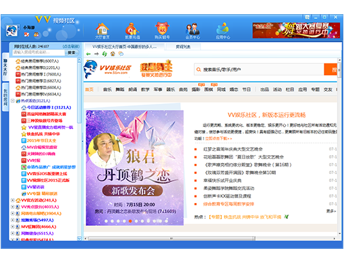Viewport: 344px width, 263px height.
Task: Switch to the 房间列表 tab
Action: pos(183,47)
